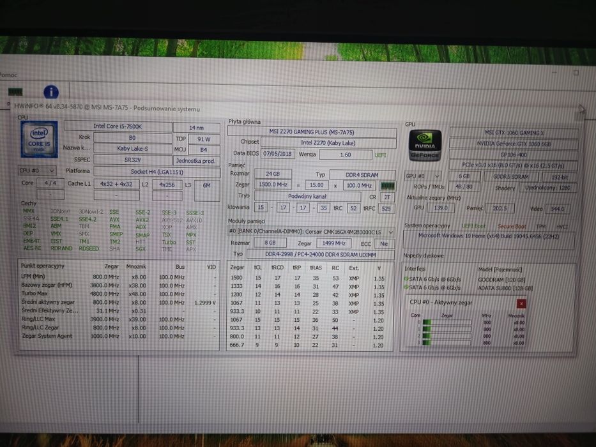
Task: Click the module clock 1499 MHz field
Action: click(333, 243)
